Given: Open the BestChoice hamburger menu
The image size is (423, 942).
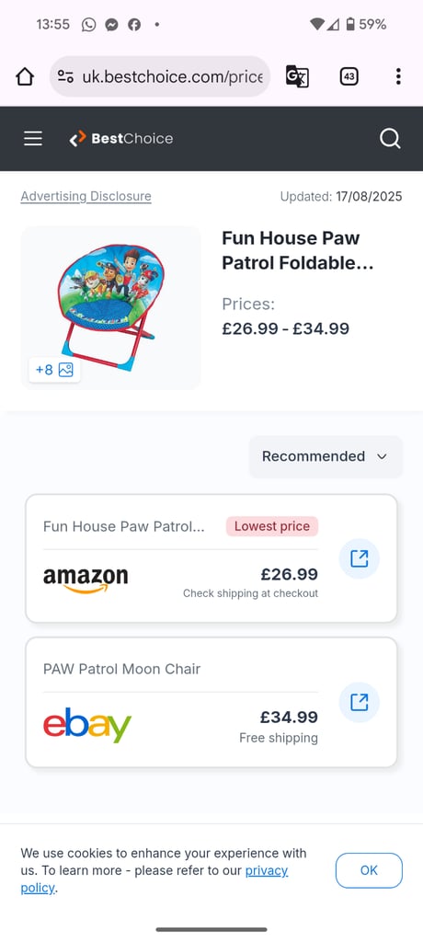Looking at the screenshot, I should point(33,139).
